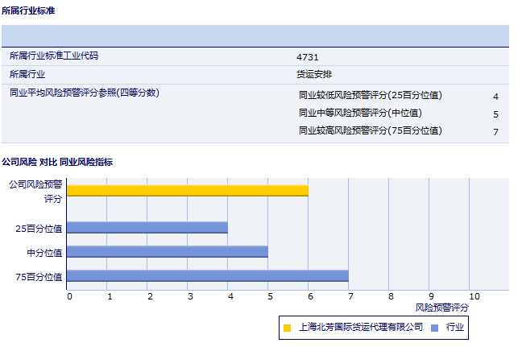Viewport: 522px width, 347px height.
Task: Click the 货运安排 industry value
Action: (x=314, y=74)
